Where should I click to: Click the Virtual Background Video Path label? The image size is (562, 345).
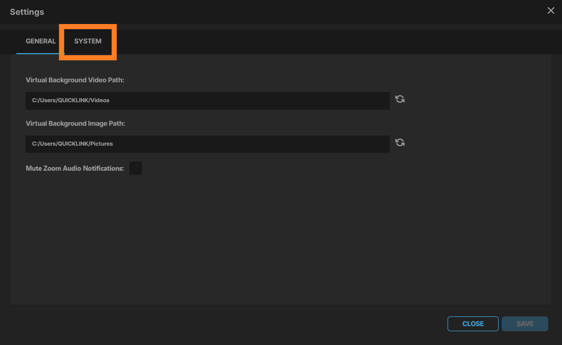pyautogui.click(x=75, y=80)
